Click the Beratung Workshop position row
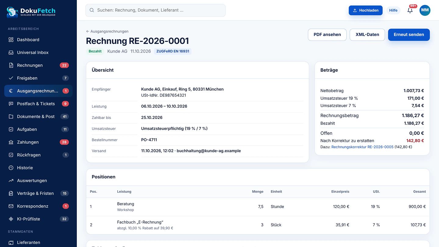Viewport: 439px width, 247px height. (x=258, y=207)
